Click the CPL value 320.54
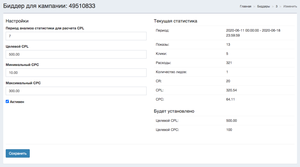This screenshot has width=300, height=167. click(231, 90)
